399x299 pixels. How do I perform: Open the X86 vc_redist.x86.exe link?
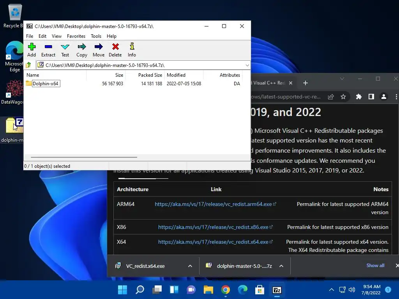[x=213, y=227]
